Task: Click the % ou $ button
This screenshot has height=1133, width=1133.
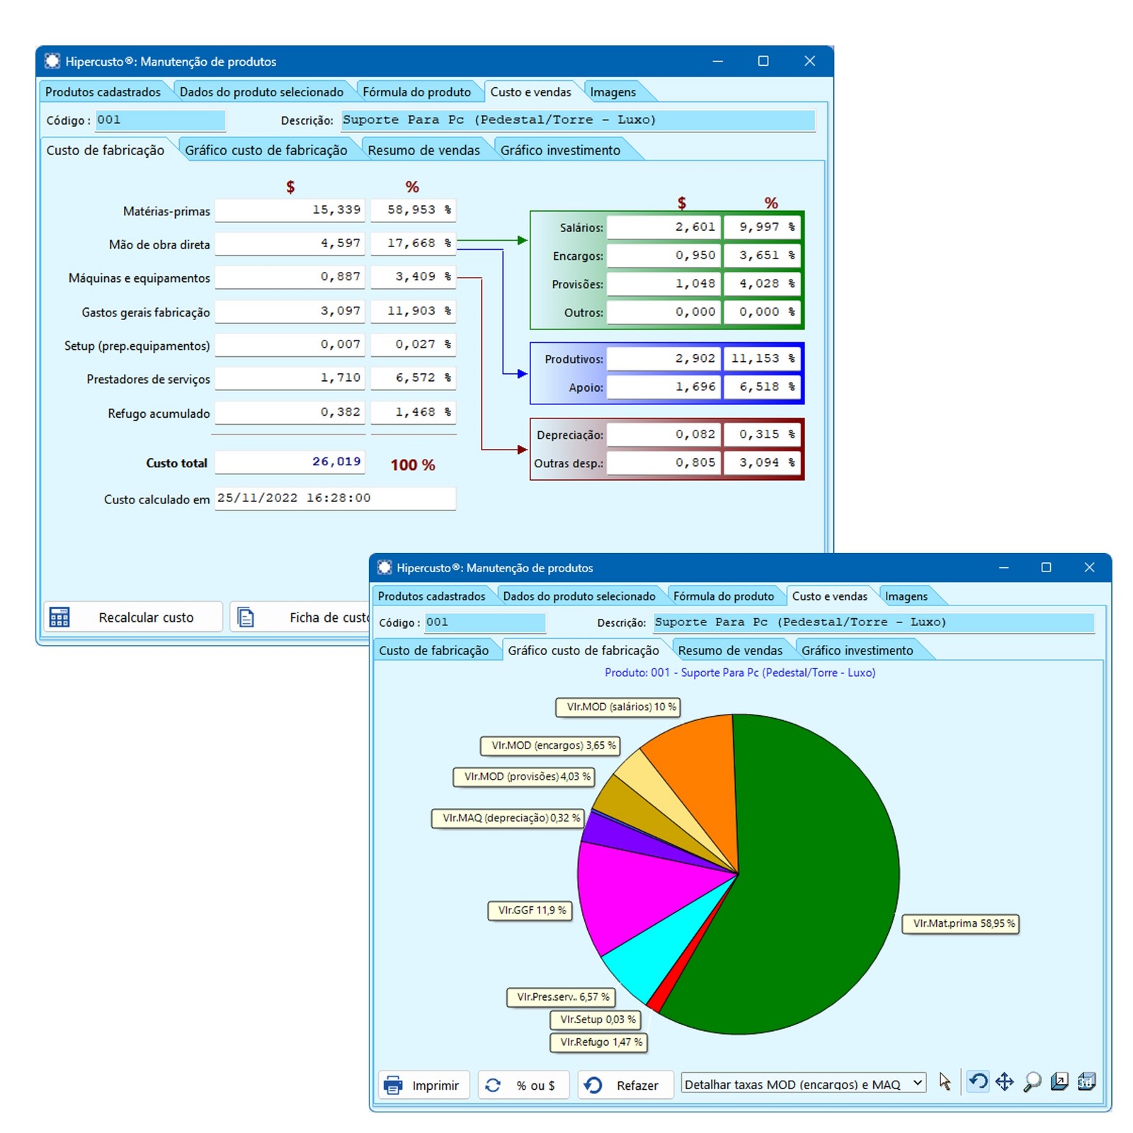Action: click(523, 1085)
